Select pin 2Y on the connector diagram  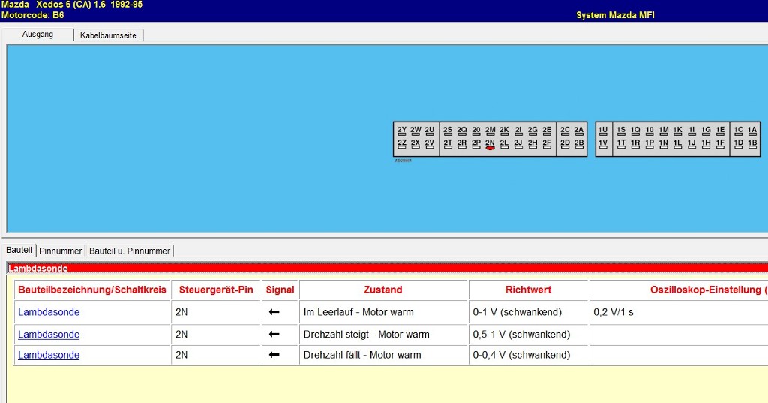pos(402,130)
